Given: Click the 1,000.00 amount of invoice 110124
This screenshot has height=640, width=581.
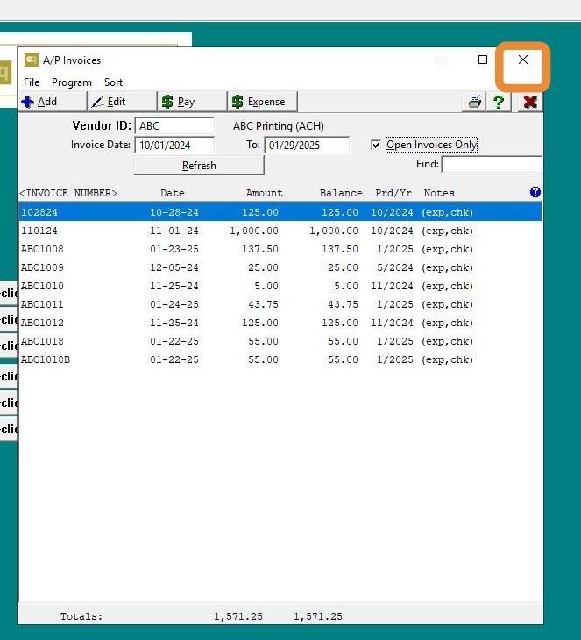Looking at the screenshot, I should [254, 231].
